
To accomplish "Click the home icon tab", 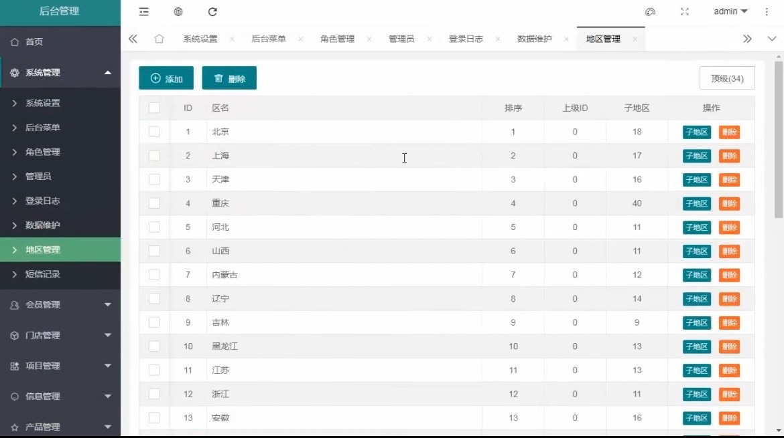I will point(159,39).
